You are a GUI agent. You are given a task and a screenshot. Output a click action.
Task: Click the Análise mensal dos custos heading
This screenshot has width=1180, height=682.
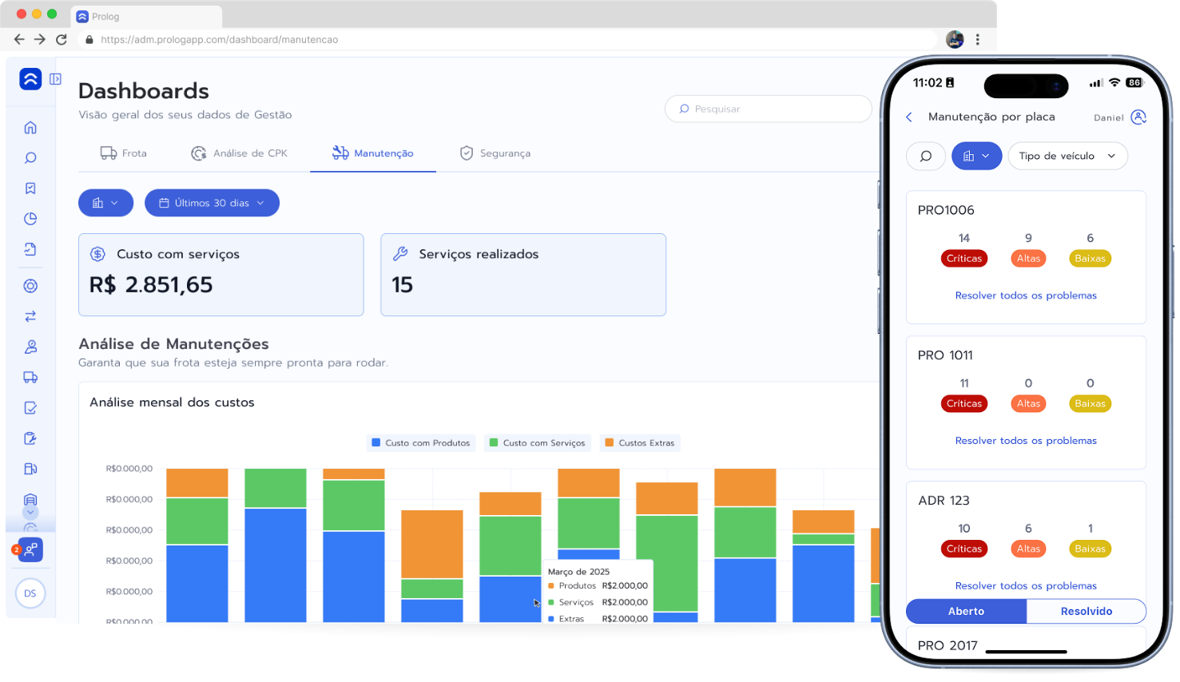click(172, 402)
